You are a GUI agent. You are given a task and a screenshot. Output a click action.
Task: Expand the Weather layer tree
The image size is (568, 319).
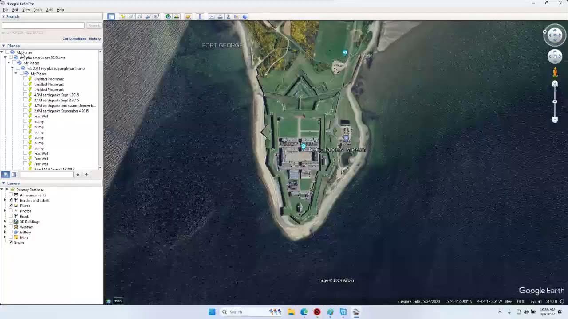5,227
